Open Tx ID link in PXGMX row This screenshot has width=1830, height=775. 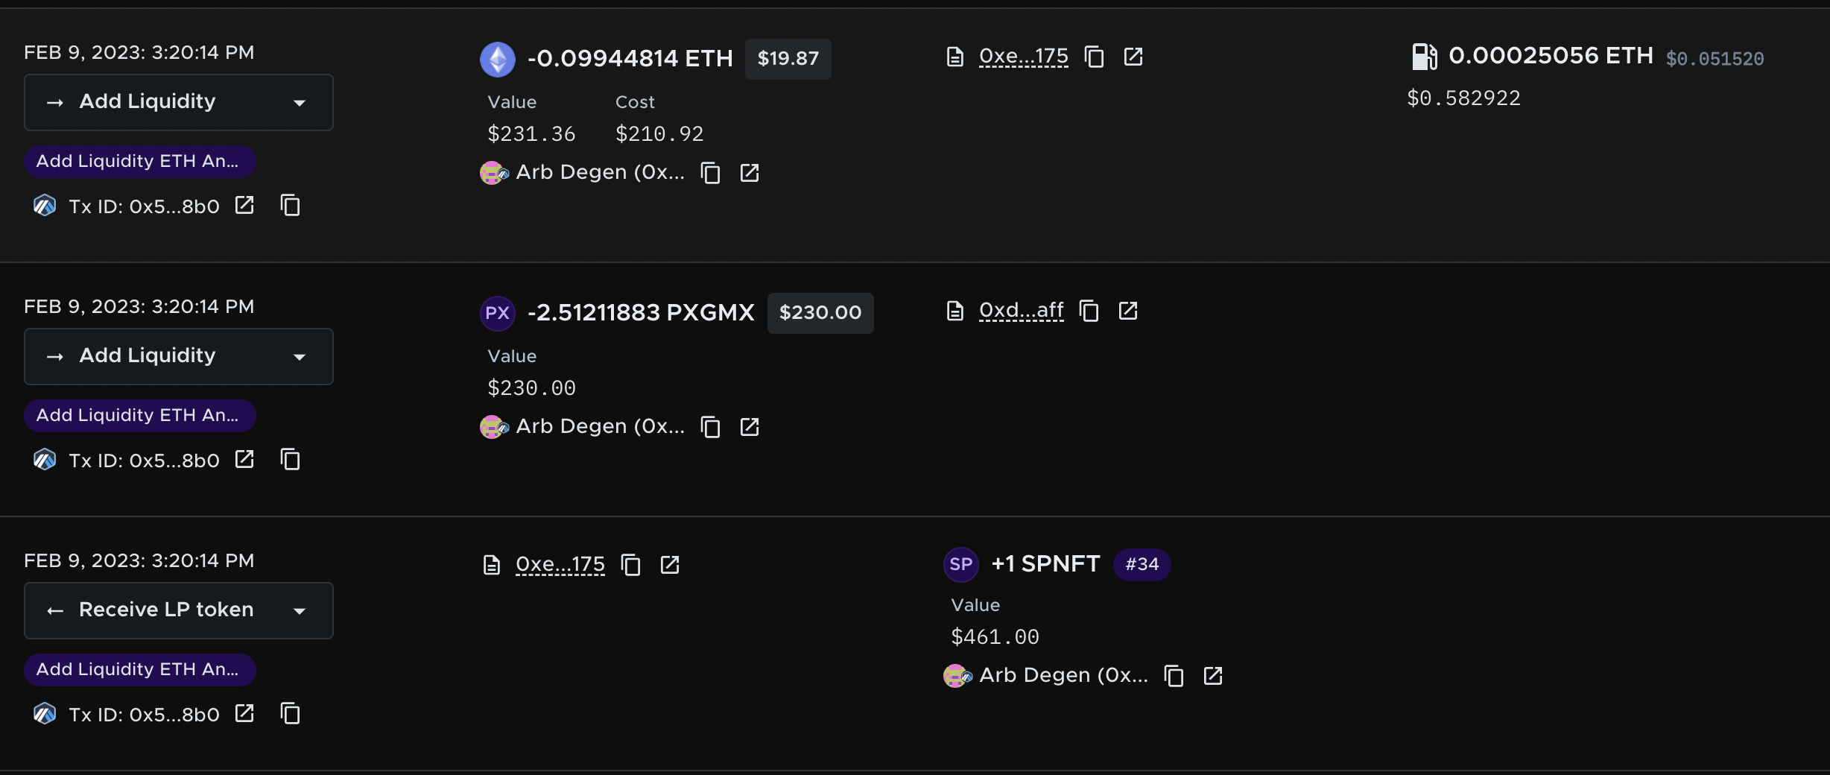pyautogui.click(x=244, y=459)
